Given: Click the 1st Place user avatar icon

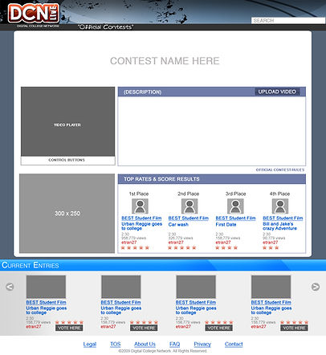Looking at the screenshot, I should 140,206.
